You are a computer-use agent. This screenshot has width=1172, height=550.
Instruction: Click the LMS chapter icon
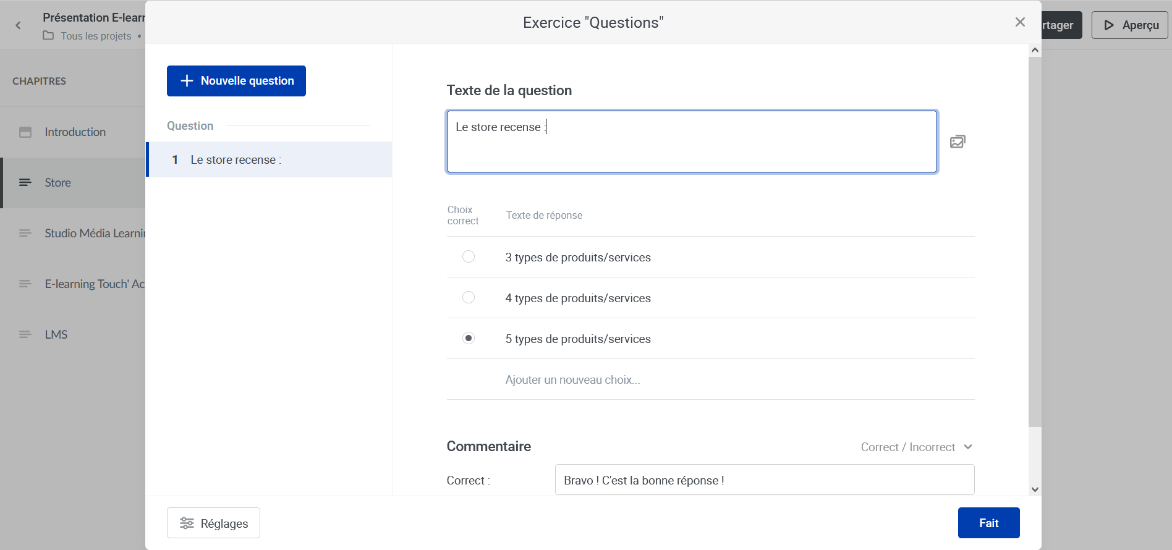click(25, 335)
